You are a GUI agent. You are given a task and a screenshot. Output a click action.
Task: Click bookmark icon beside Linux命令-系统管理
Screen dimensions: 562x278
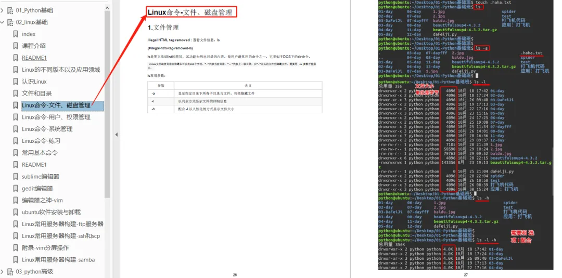click(16, 129)
